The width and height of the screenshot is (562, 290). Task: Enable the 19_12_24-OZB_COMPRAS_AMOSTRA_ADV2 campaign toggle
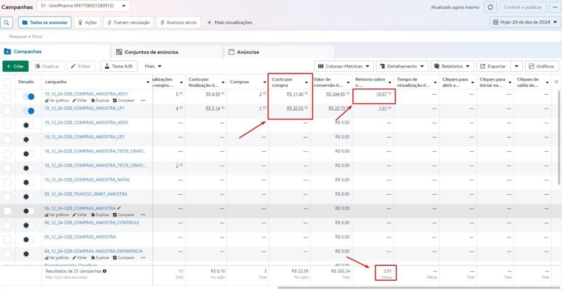pos(28,125)
